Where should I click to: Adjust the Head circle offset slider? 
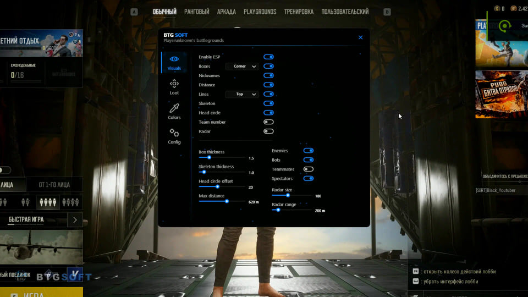pyautogui.click(x=222, y=186)
